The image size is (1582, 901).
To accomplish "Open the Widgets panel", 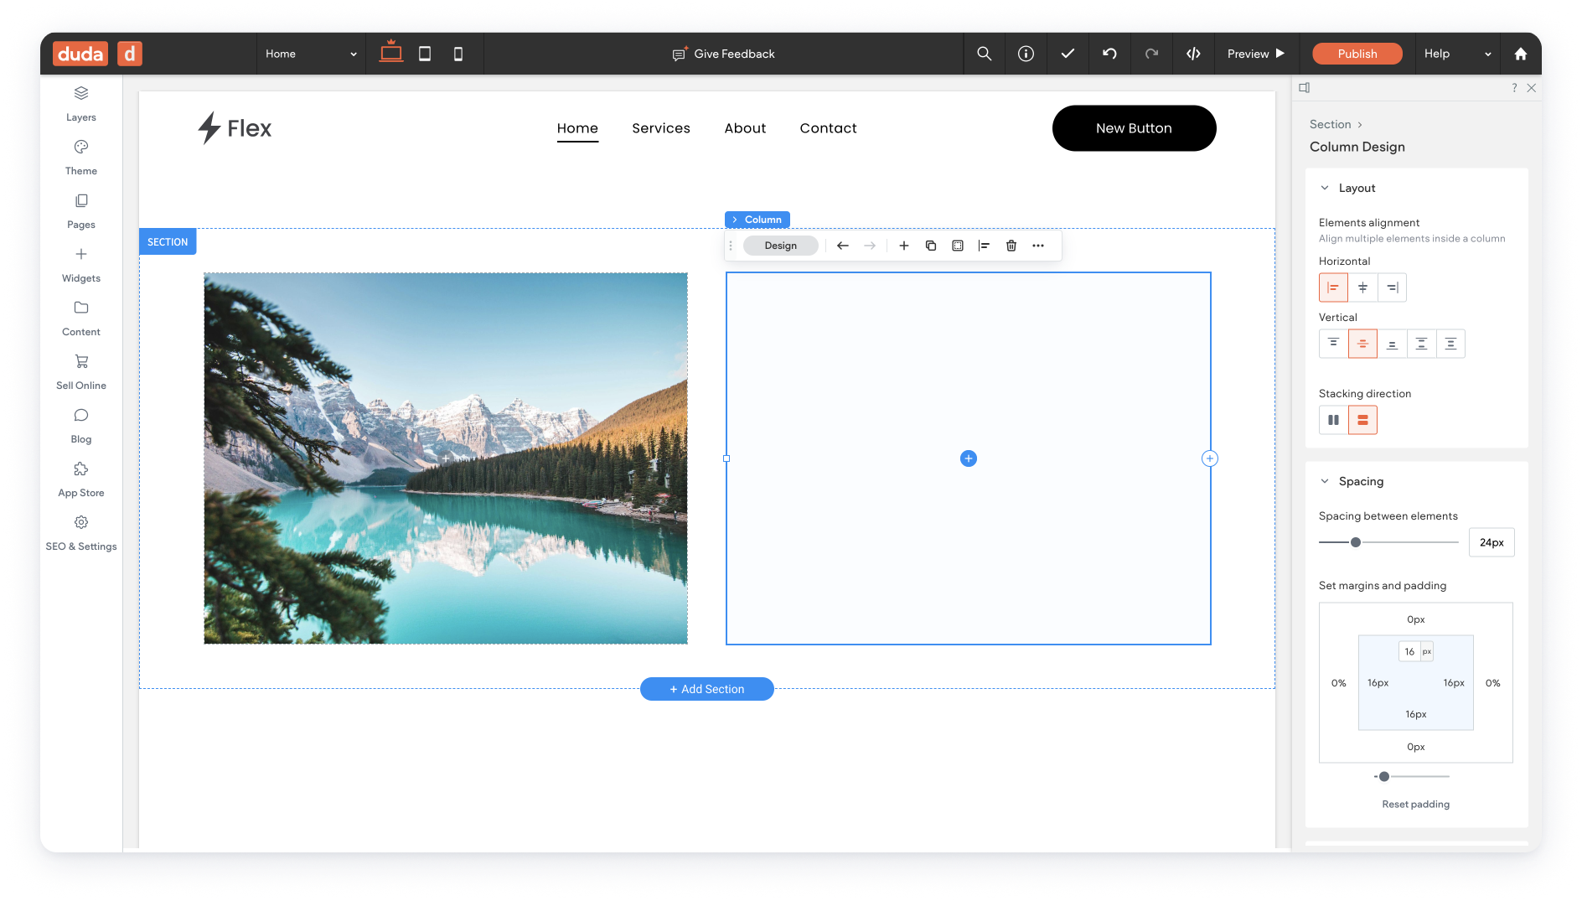I will [x=81, y=265].
